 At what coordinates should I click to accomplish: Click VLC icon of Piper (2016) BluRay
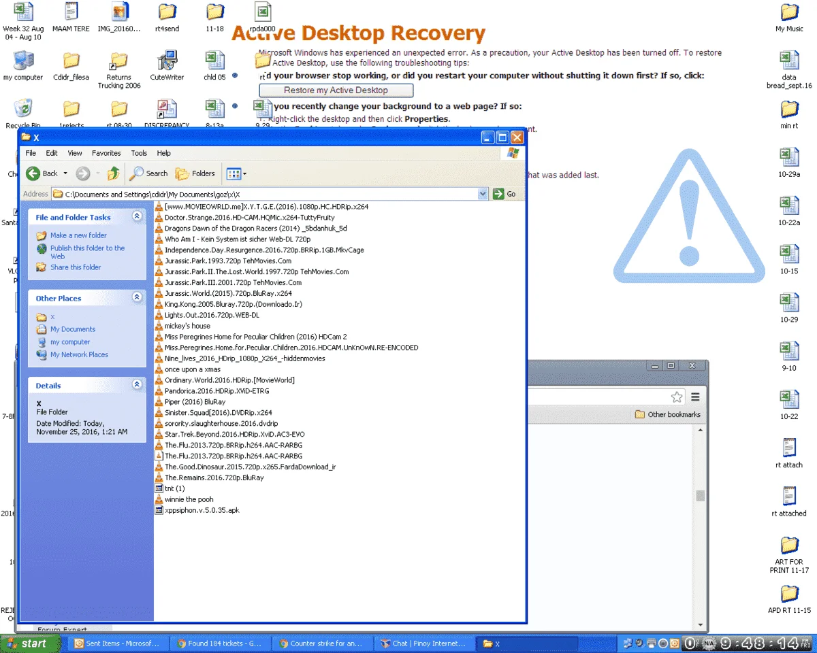(159, 402)
